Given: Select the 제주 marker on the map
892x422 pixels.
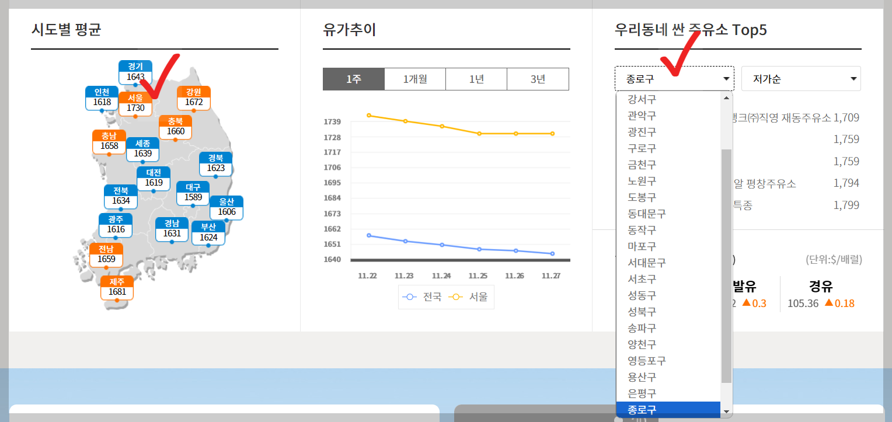Looking at the screenshot, I should pos(117,287).
